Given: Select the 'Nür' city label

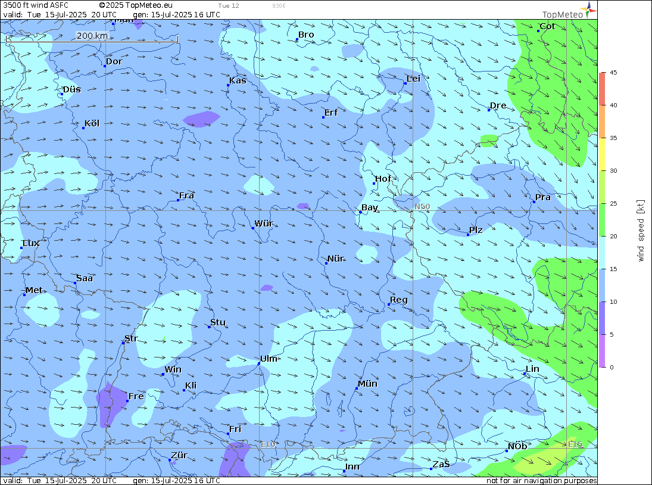Looking at the screenshot, I should pos(336,259).
